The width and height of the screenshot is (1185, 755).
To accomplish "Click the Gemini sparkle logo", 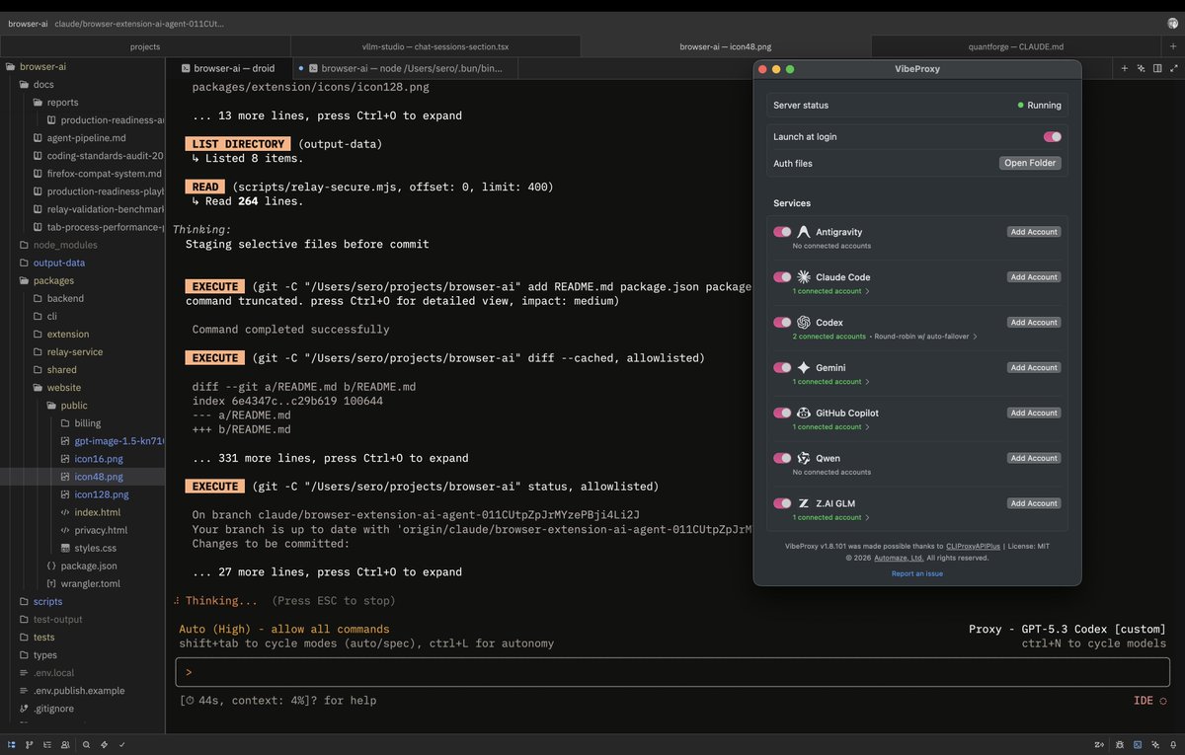I will 804,368.
